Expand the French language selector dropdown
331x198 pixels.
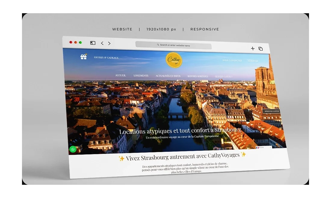pyautogui.click(x=264, y=148)
